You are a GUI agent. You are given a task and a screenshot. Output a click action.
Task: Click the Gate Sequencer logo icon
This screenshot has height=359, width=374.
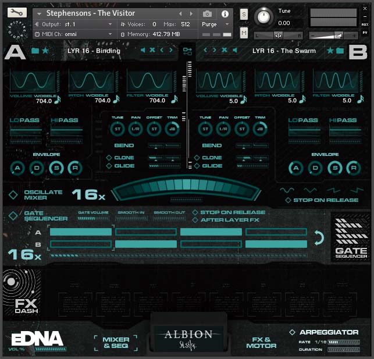pyautogui.click(x=351, y=238)
